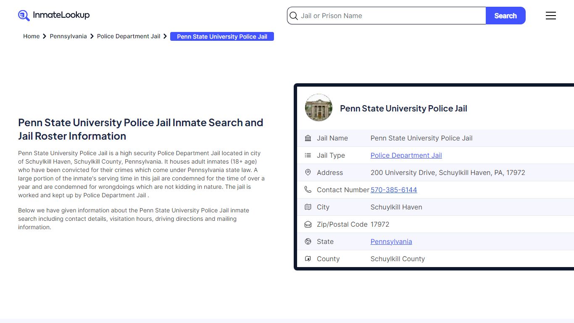Call the 570-385-6144 phone link
574x323 pixels.
[394, 190]
